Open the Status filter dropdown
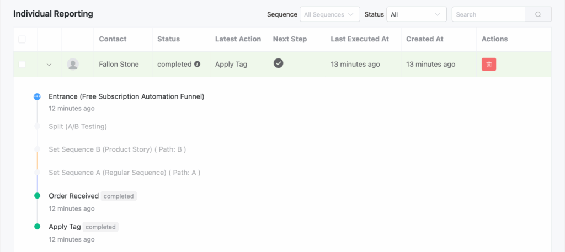 click(416, 14)
